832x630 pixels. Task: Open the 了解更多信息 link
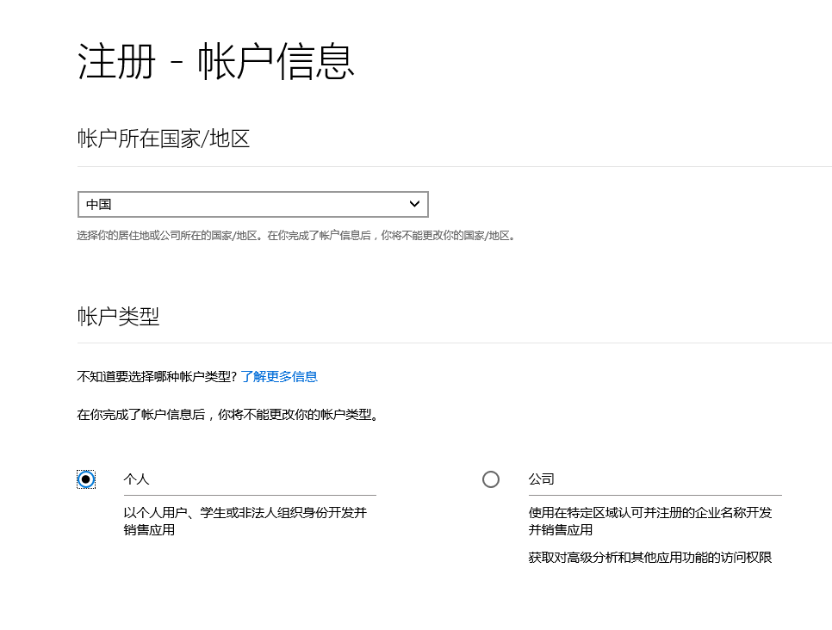tap(279, 376)
